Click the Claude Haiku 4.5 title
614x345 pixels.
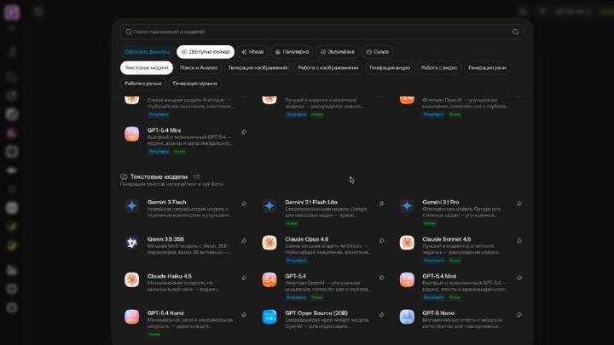click(169, 276)
